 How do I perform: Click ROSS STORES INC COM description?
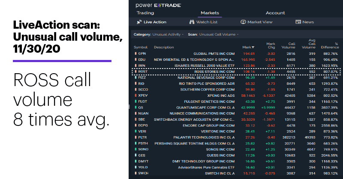point(214,72)
